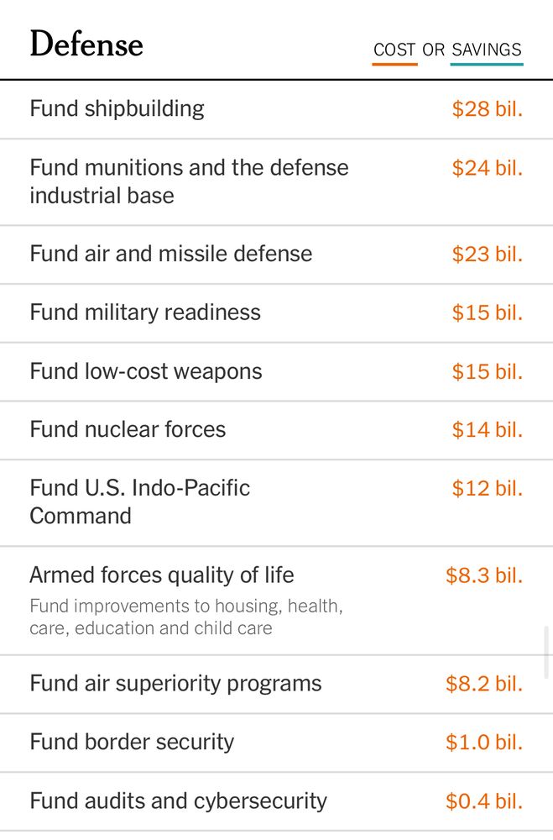The width and height of the screenshot is (553, 840).
Task: Select Fund audits and cybersecurity
Action: pos(178,801)
